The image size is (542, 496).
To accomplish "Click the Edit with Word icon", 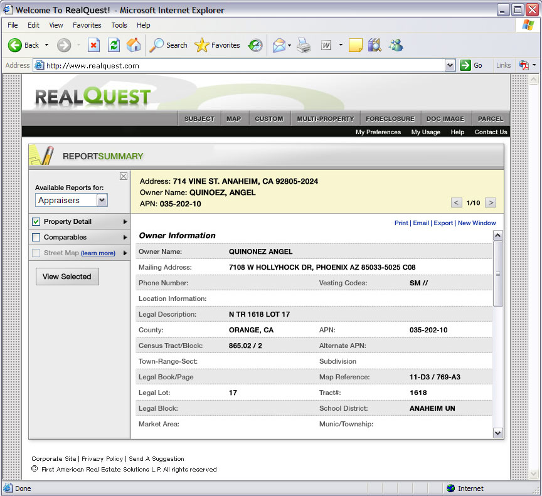I will 326,45.
